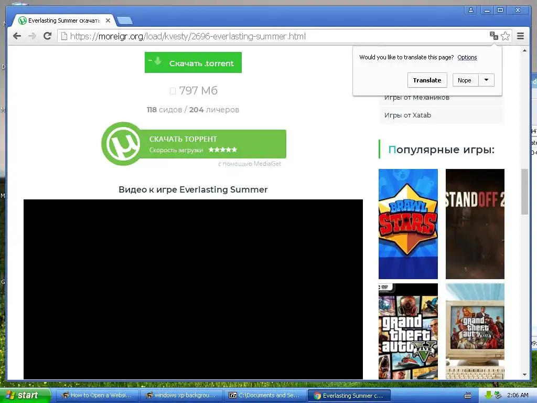Click 'Видео к игре Everlasting Summer' heading

193,189
